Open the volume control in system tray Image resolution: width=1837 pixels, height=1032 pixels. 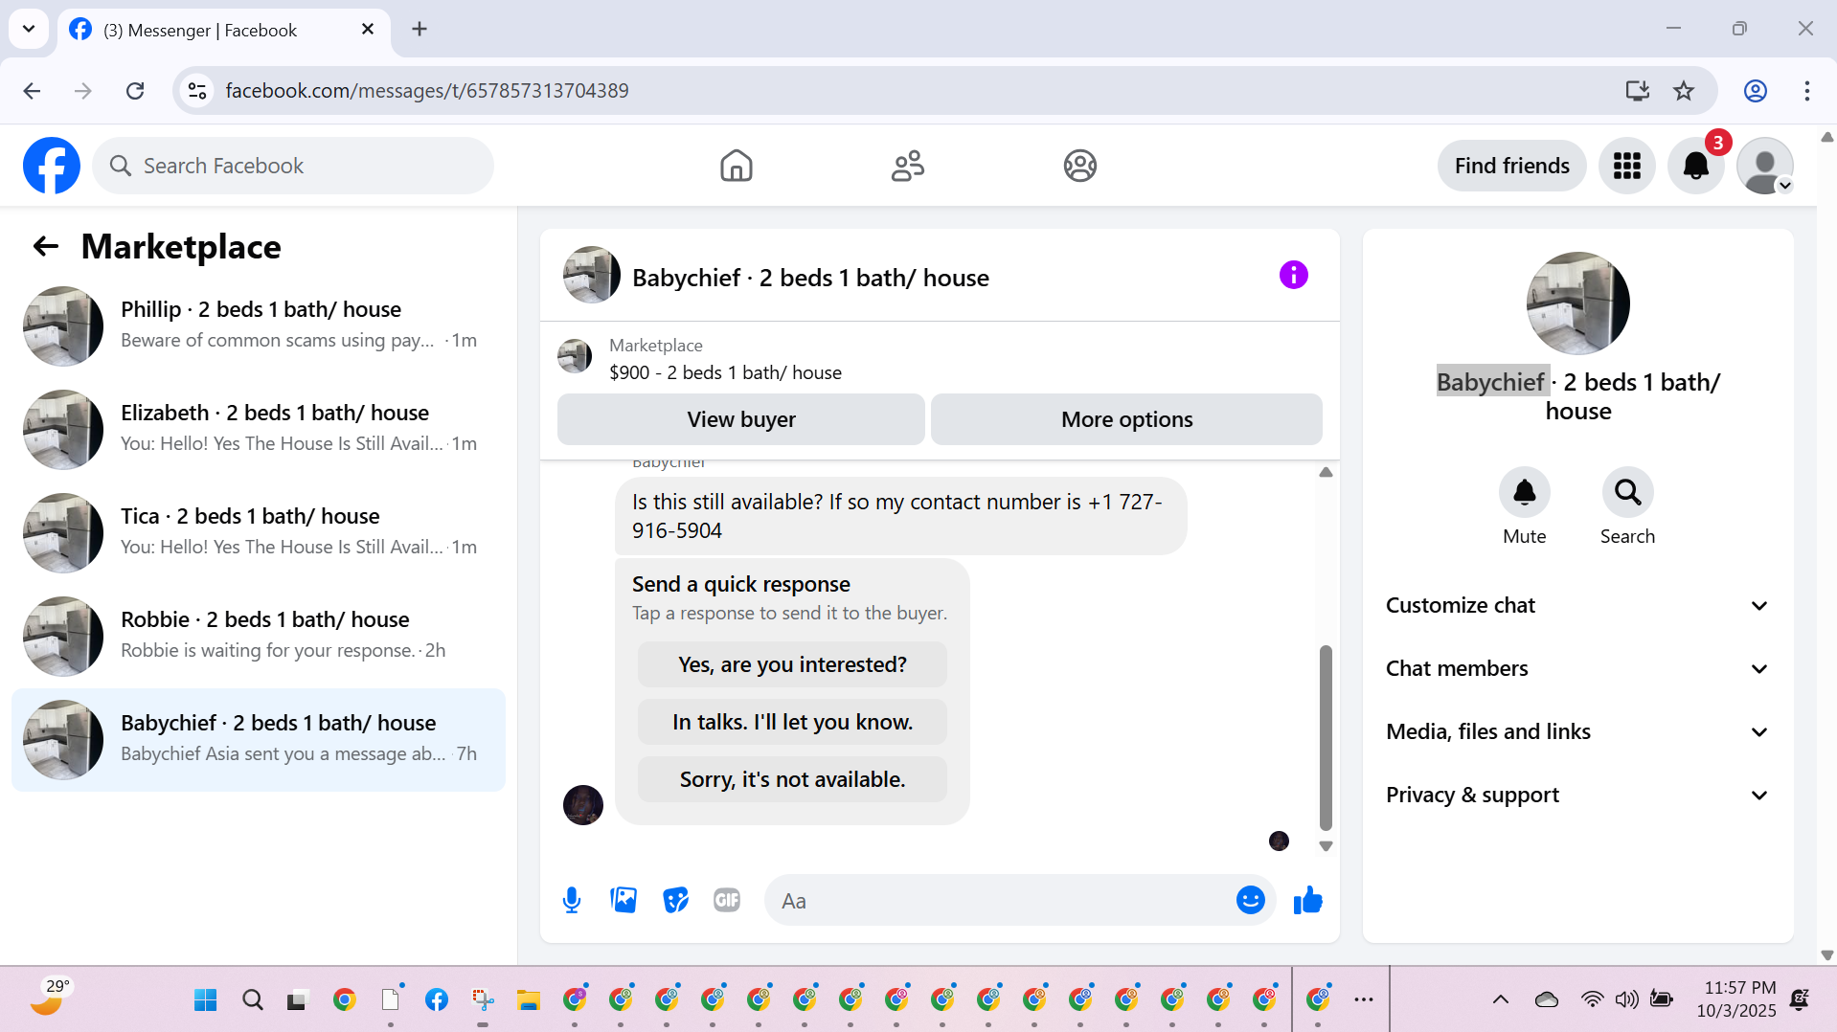1626,1000
